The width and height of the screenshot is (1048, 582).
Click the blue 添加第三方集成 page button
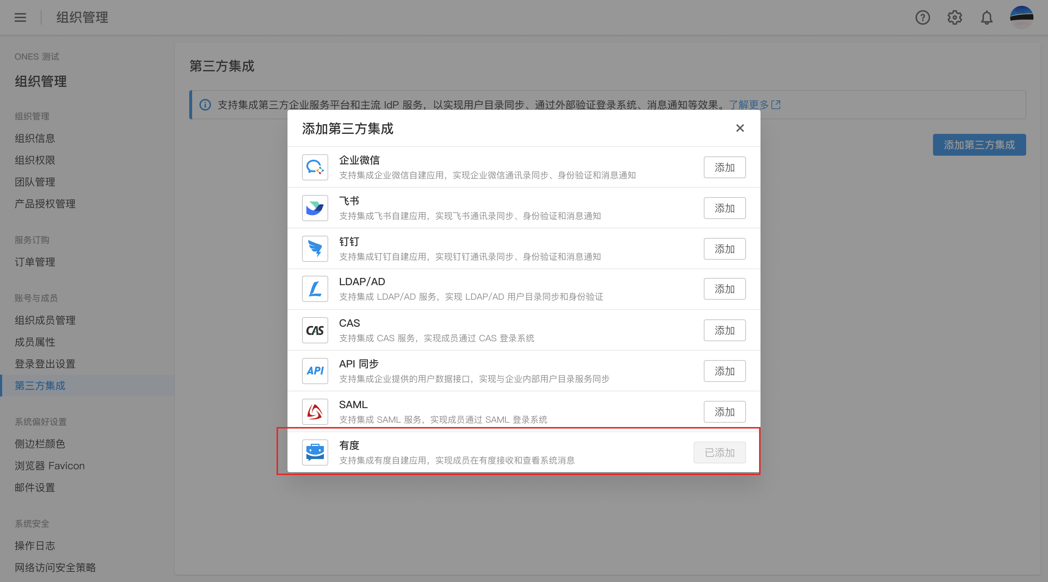click(x=979, y=145)
